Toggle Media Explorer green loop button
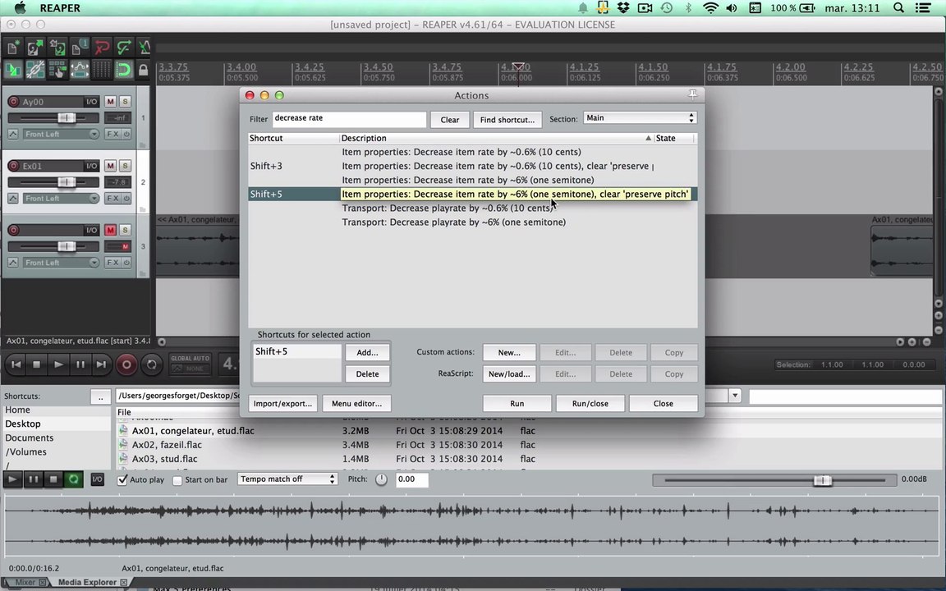 pos(74,479)
